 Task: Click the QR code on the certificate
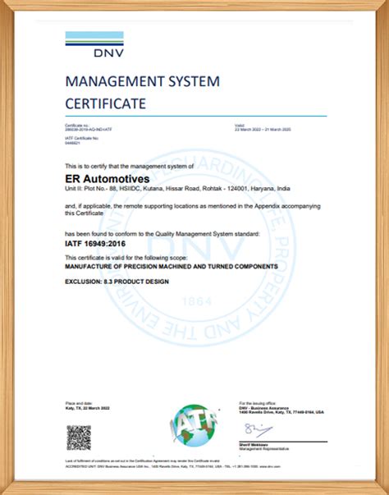point(79,438)
